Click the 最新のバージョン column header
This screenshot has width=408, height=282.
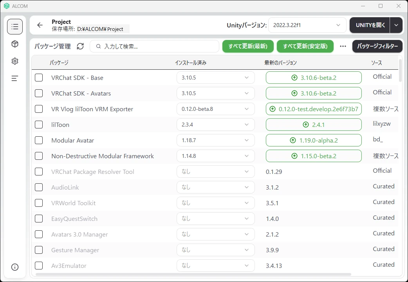(280, 63)
